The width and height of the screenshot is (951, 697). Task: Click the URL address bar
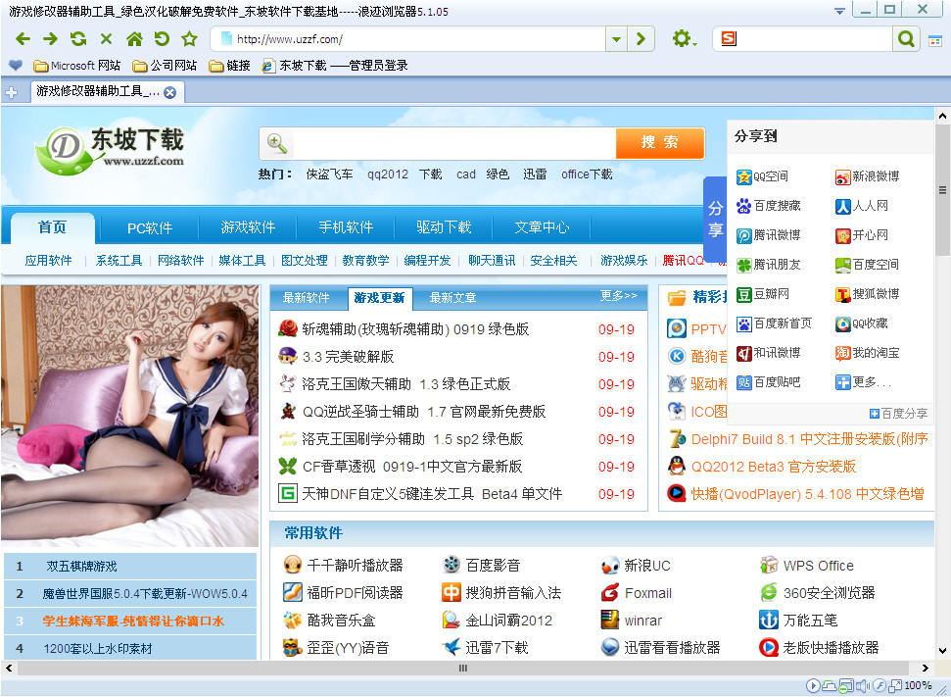[409, 39]
